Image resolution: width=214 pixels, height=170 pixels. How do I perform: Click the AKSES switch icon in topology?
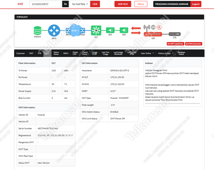tap(83, 30)
